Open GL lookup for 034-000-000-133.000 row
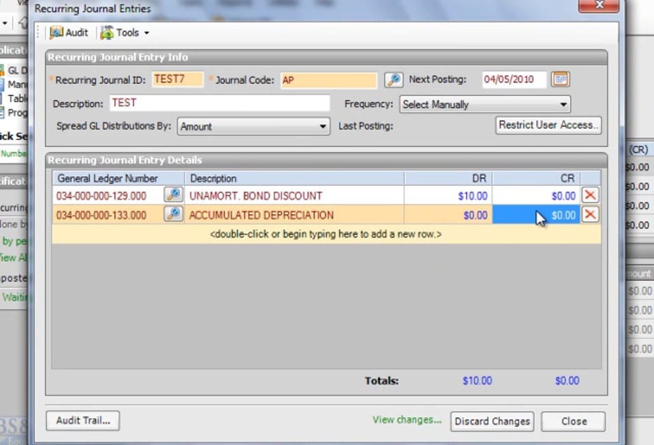This screenshot has height=445, width=654. pyautogui.click(x=173, y=214)
